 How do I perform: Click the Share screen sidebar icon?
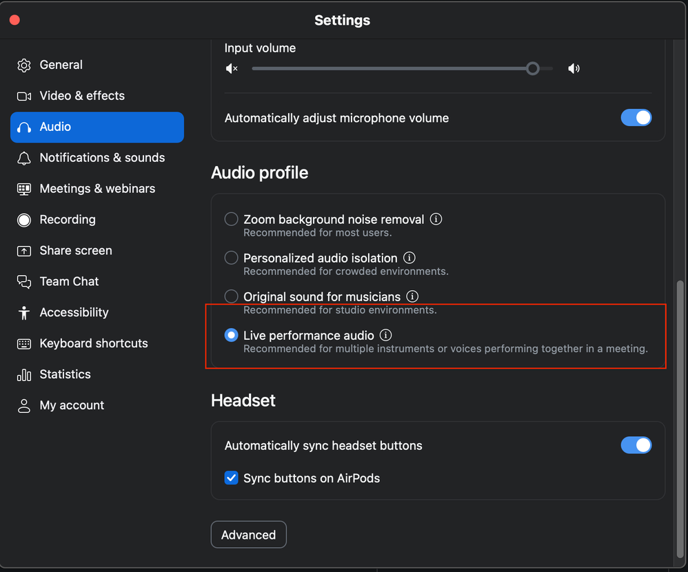pyautogui.click(x=24, y=251)
